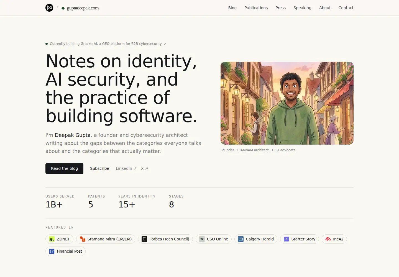Click the 1B+ users served value
The height and width of the screenshot is (277, 399).
coord(54,205)
